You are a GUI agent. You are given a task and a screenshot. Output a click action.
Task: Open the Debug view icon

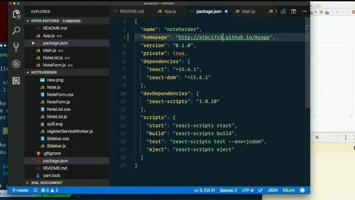tap(16, 64)
